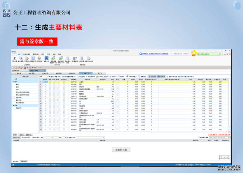Click the 材价助手 toolbar button
243x173 pixels.
[152, 76]
